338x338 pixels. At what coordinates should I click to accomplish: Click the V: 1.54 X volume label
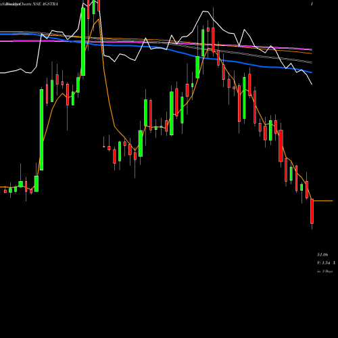tap(326, 263)
